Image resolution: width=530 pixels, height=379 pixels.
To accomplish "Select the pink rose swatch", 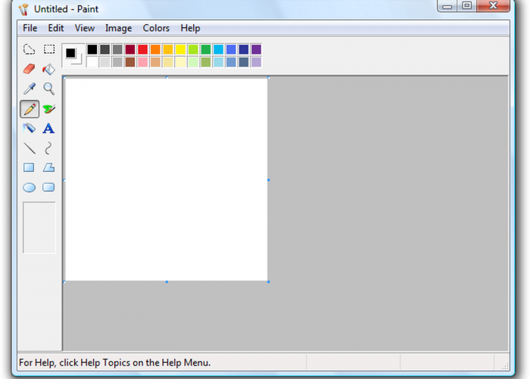I will 142,62.
